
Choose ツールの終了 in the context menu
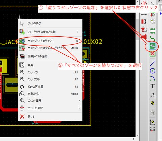point(50,23)
